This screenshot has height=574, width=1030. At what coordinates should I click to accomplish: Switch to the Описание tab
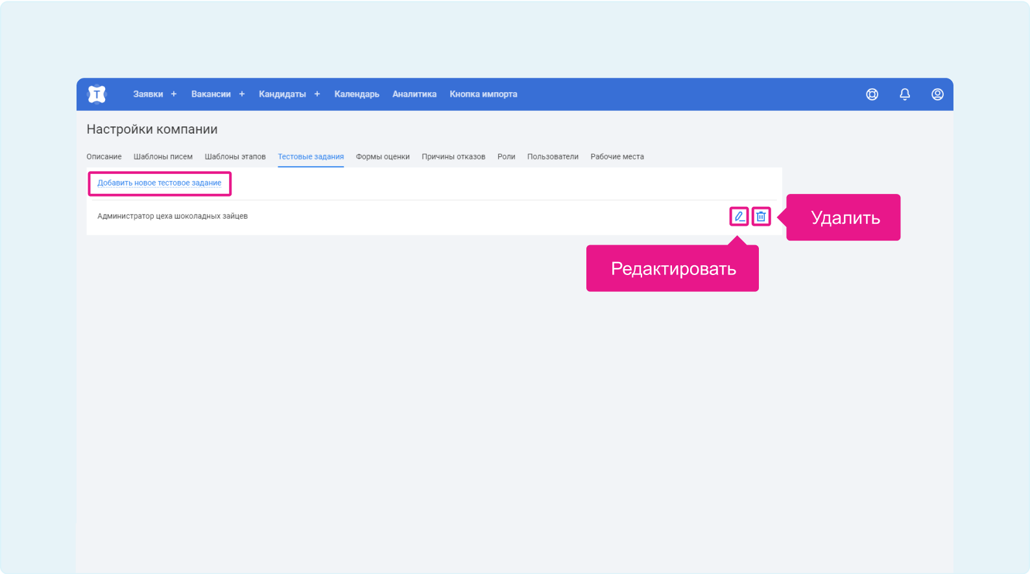(104, 157)
